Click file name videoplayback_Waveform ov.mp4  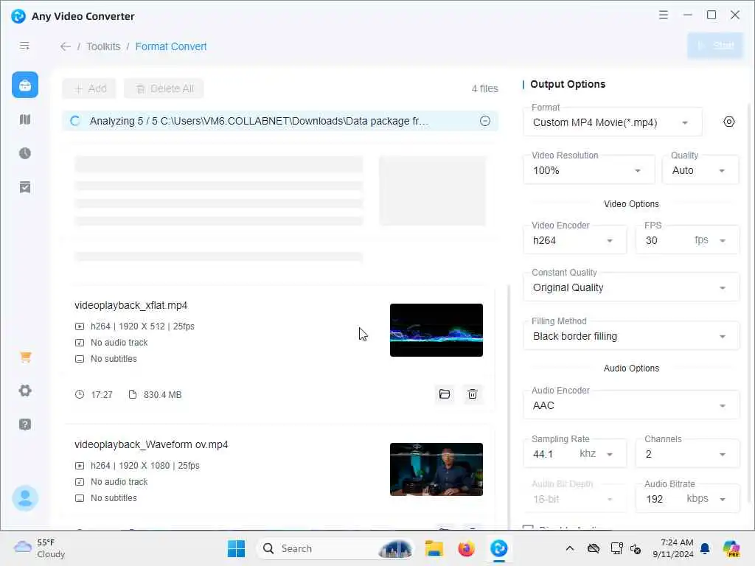point(151,444)
